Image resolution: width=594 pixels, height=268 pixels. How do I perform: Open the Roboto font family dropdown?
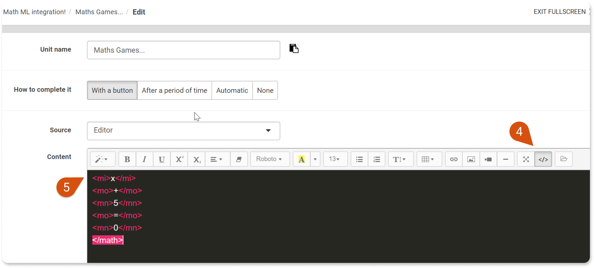coord(270,159)
